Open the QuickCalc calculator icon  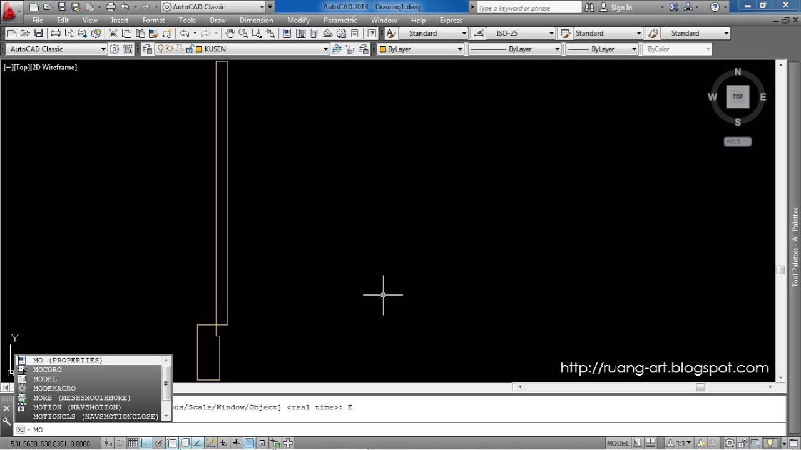tap(354, 33)
